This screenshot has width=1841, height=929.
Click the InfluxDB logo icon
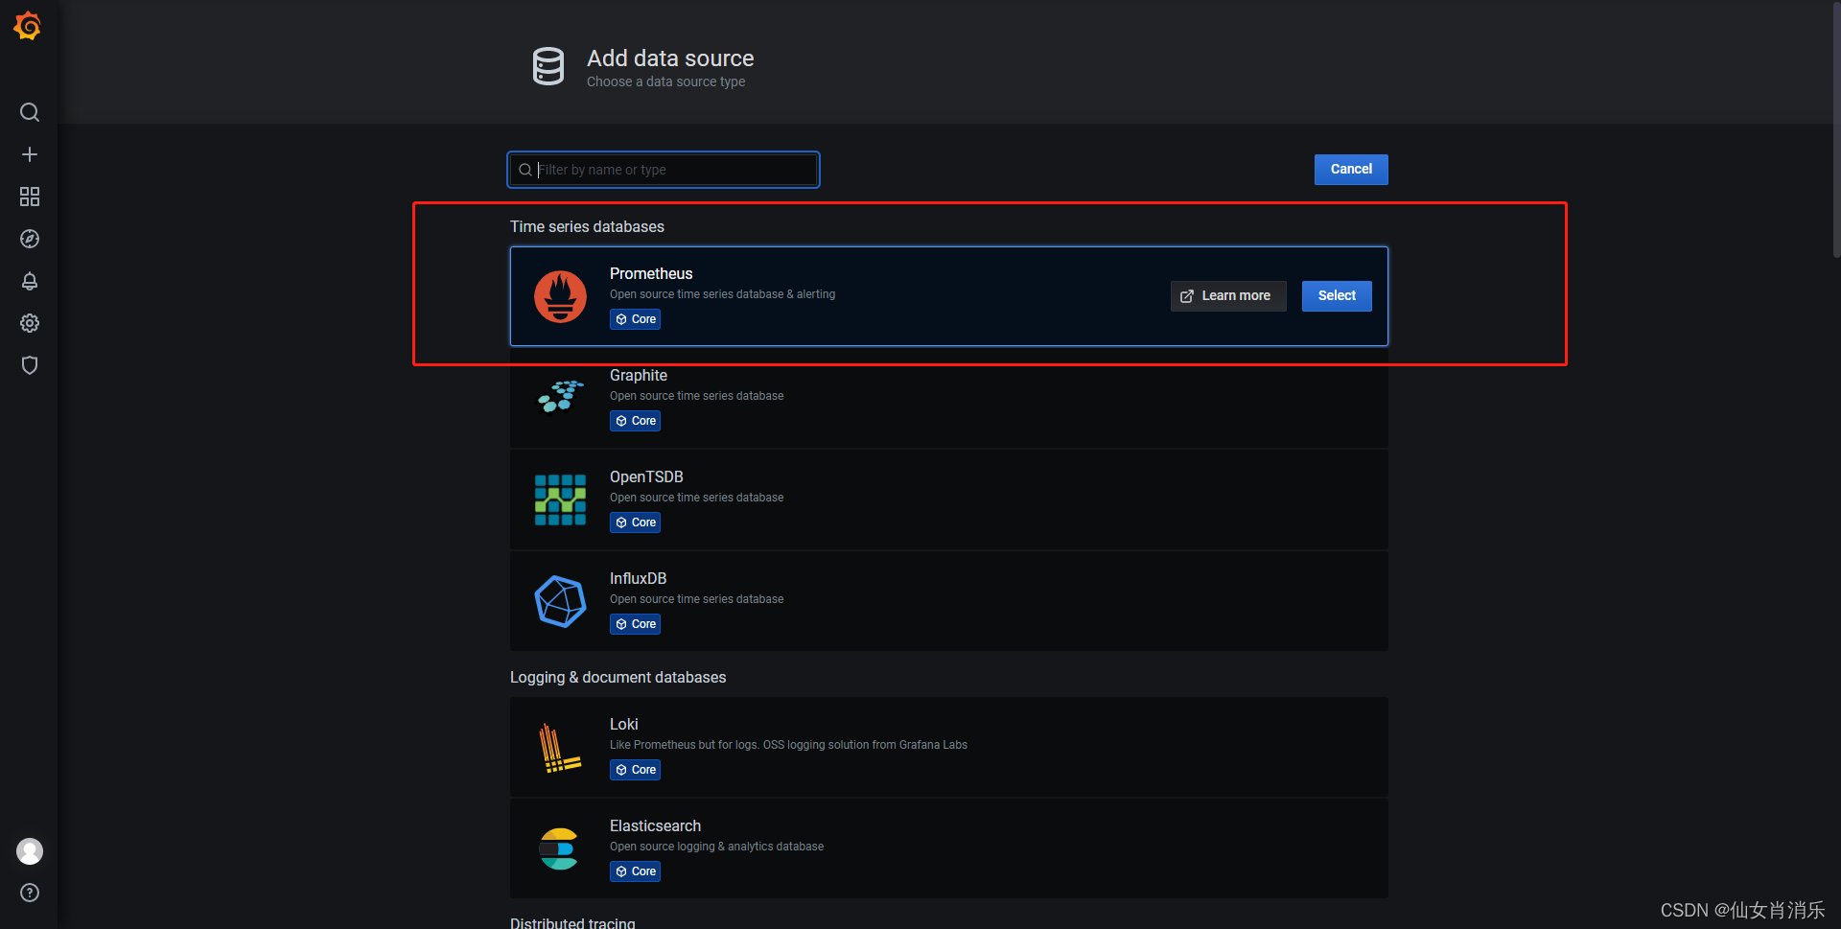(560, 601)
